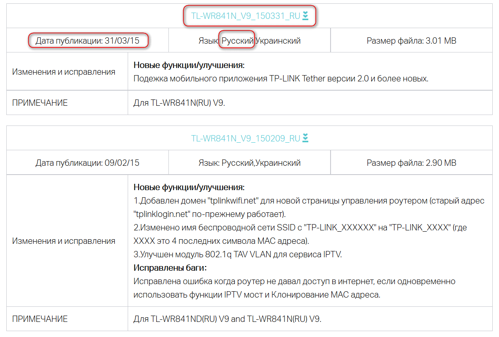Click the language cell in the 09/02/15 firmware row

(x=249, y=163)
